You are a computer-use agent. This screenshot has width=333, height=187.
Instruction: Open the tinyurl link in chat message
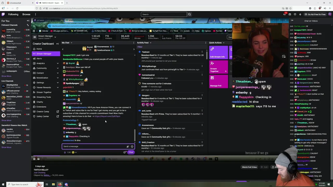click(x=107, y=116)
